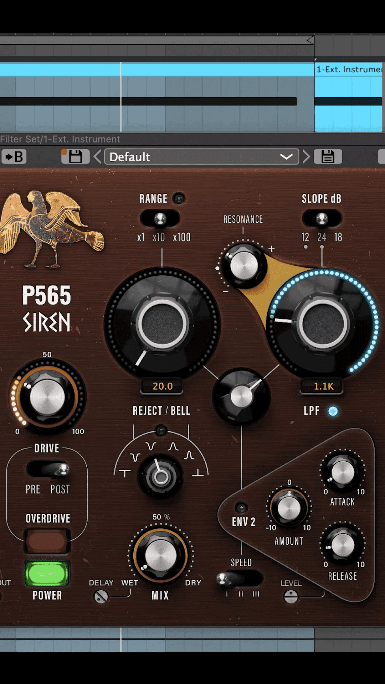This screenshot has width=385, height=684.
Task: Toggle the ENV 2 LED
Action: 241,508
